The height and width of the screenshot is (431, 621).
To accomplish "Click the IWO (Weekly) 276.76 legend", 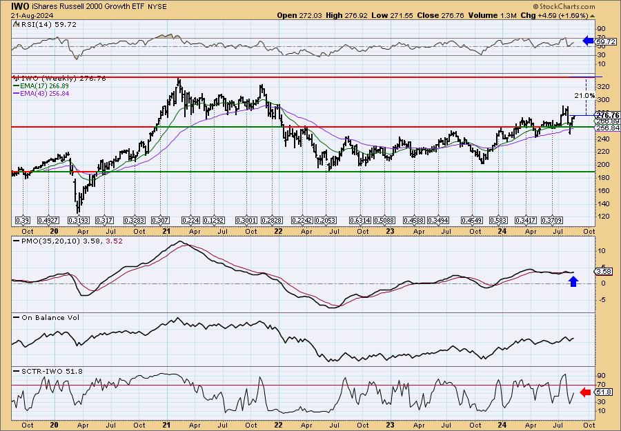I will coord(63,79).
